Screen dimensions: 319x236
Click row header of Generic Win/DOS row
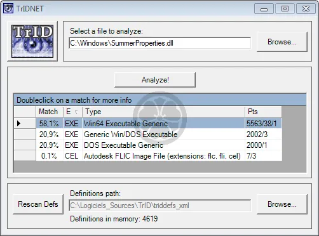(25, 134)
